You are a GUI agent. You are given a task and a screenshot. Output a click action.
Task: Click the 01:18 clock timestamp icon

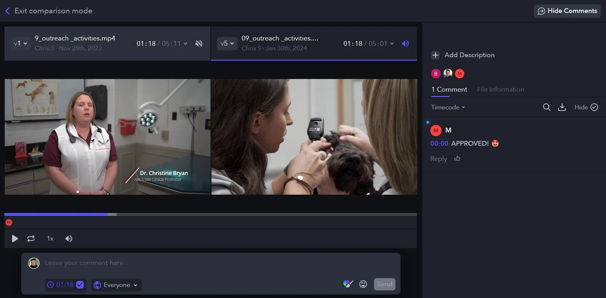tap(50, 285)
